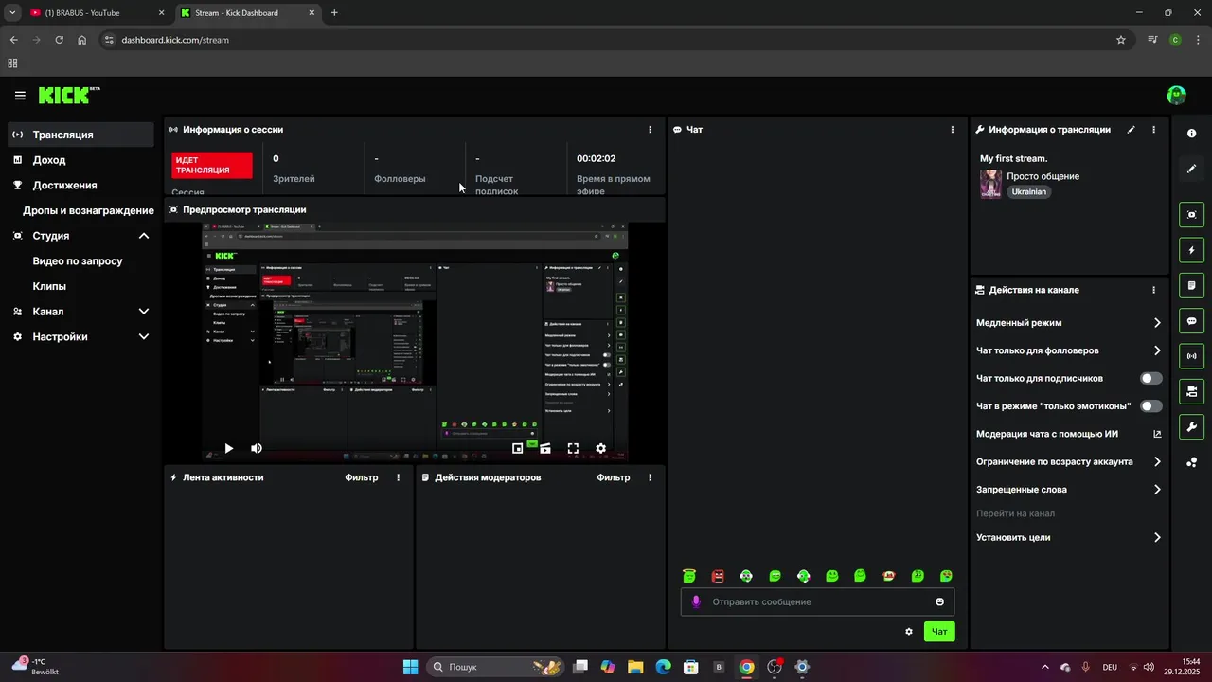Click the info icon in right sidebar

click(x=1191, y=134)
